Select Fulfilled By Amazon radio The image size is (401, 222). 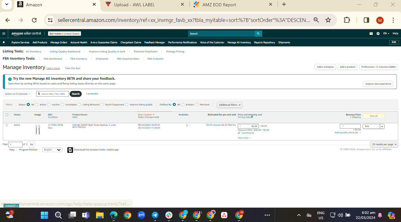coord(183,104)
